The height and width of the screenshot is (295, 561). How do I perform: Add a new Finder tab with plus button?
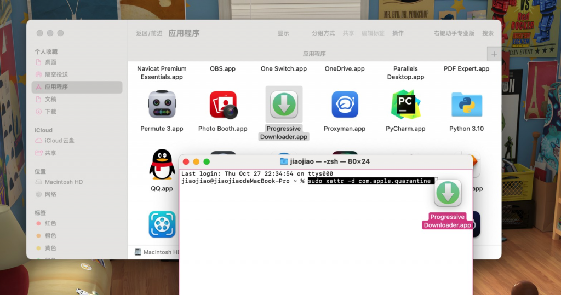[494, 54]
